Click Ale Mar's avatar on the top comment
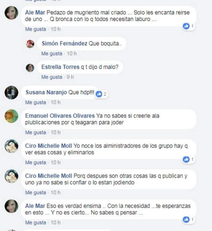This screenshot has width=212, height=231. pos(11,13)
